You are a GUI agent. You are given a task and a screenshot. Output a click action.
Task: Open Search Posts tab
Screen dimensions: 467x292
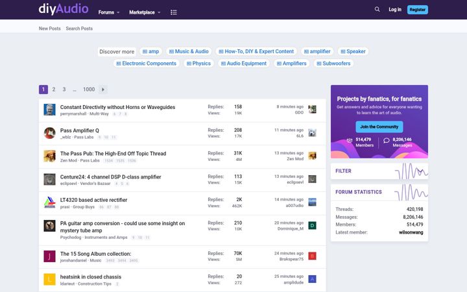coord(79,29)
